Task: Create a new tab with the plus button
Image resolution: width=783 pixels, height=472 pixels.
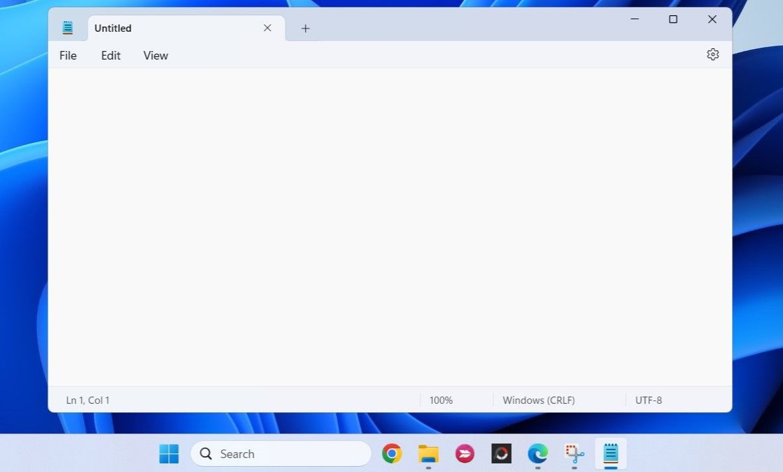Action: tap(305, 28)
